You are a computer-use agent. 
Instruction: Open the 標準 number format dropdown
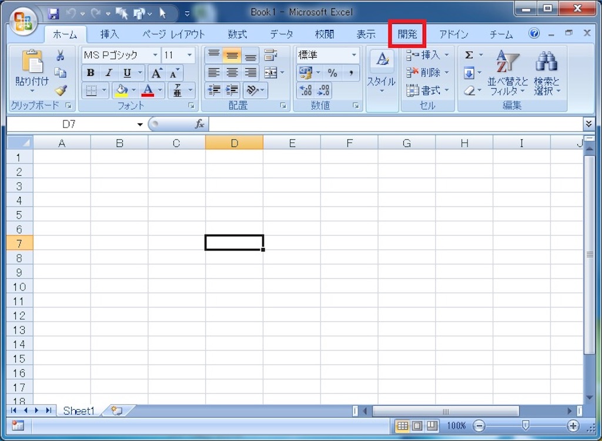pos(353,55)
